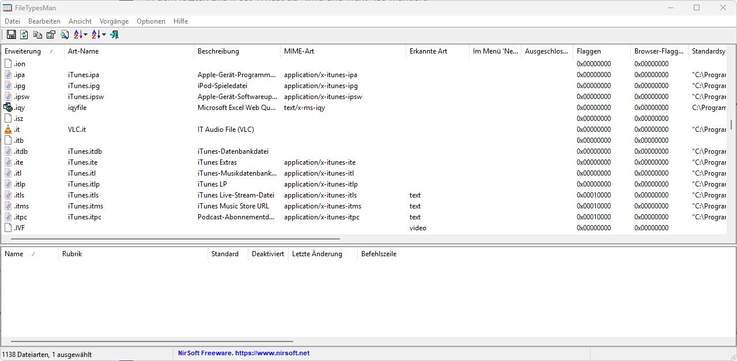The image size is (737, 361).
Task: Refresh the file types list via toolbar icon
Action: [x=24, y=35]
